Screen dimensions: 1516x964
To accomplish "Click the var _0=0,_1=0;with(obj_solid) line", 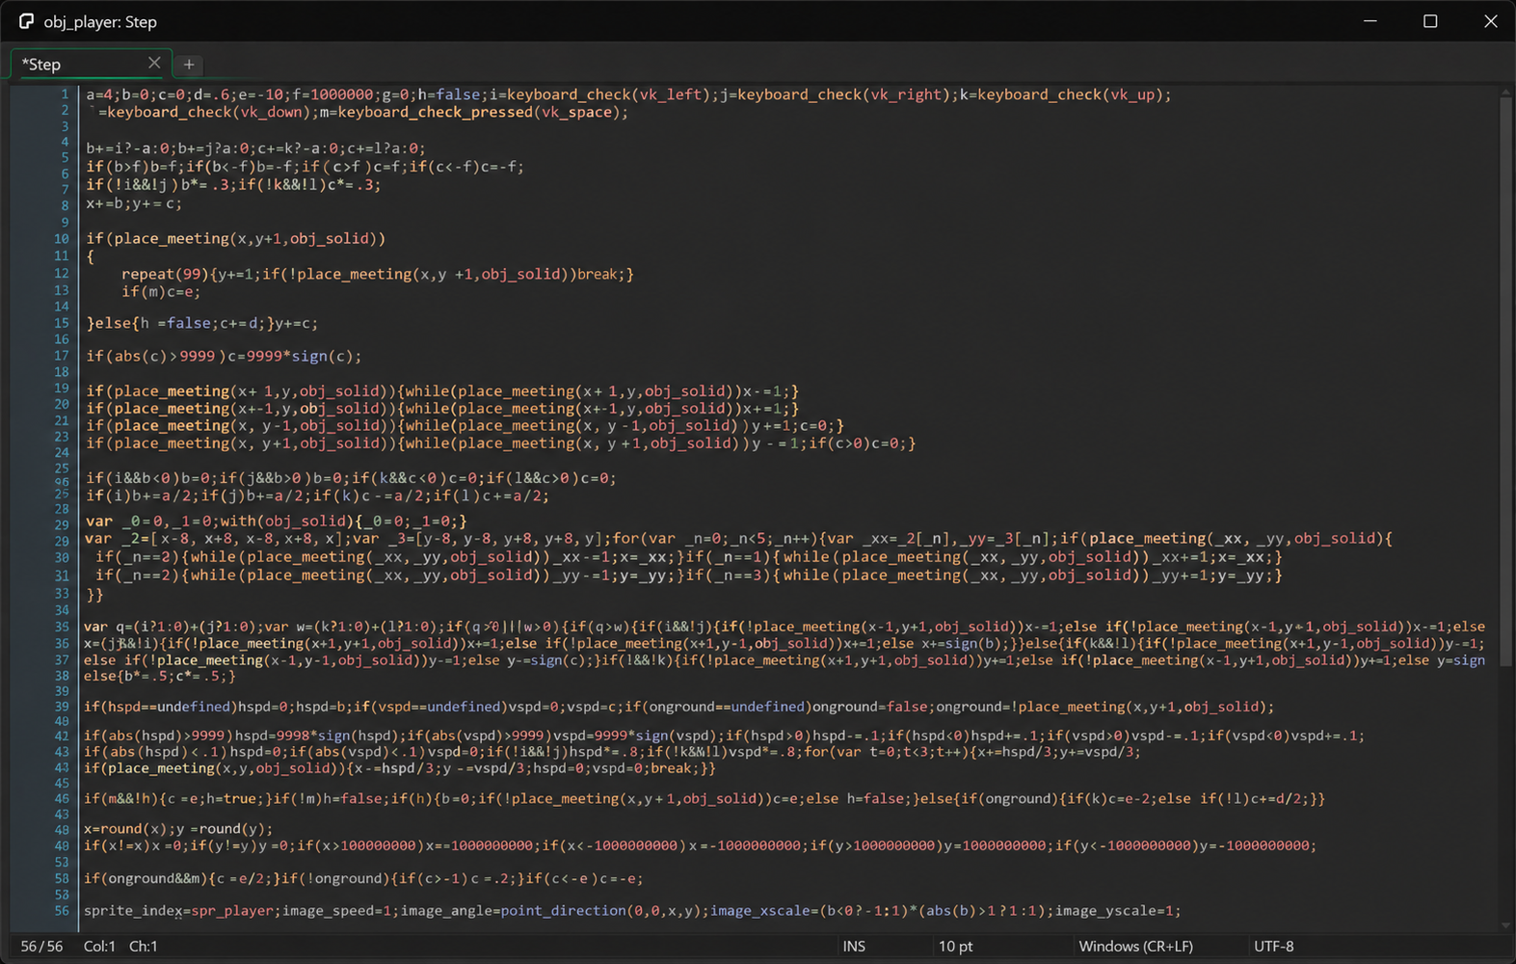I will tap(277, 521).
